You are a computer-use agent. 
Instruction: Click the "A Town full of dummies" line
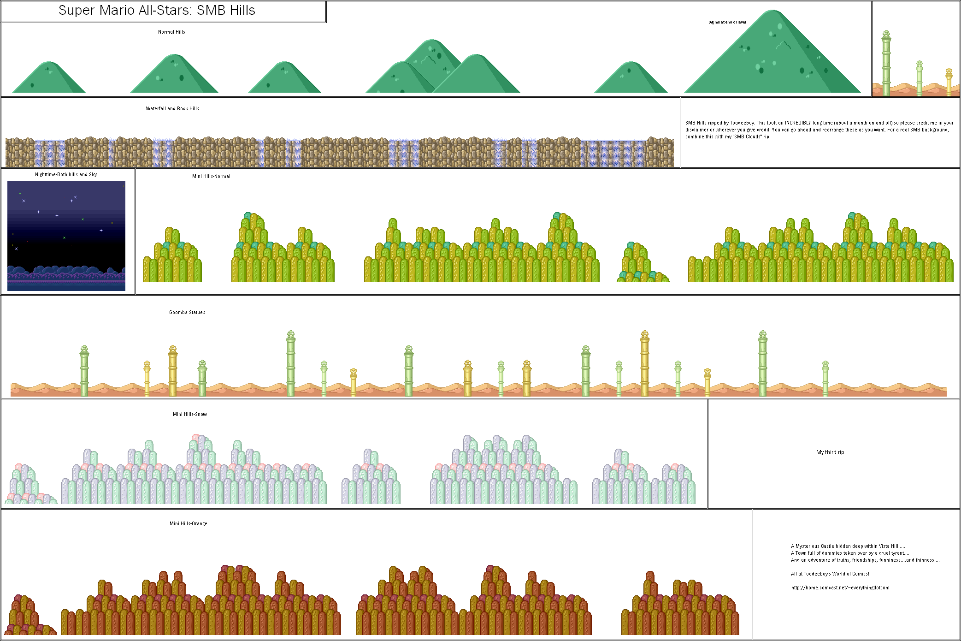click(x=850, y=553)
